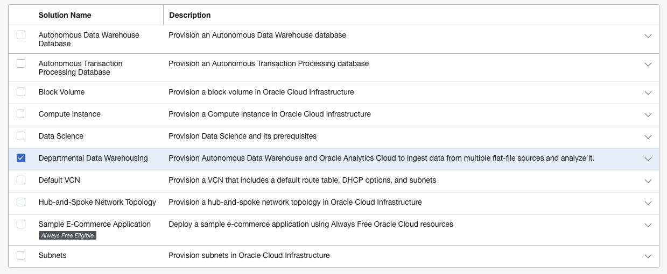The width and height of the screenshot is (667, 274).
Task: Tick the Block Volume checkbox
Action: pos(21,92)
